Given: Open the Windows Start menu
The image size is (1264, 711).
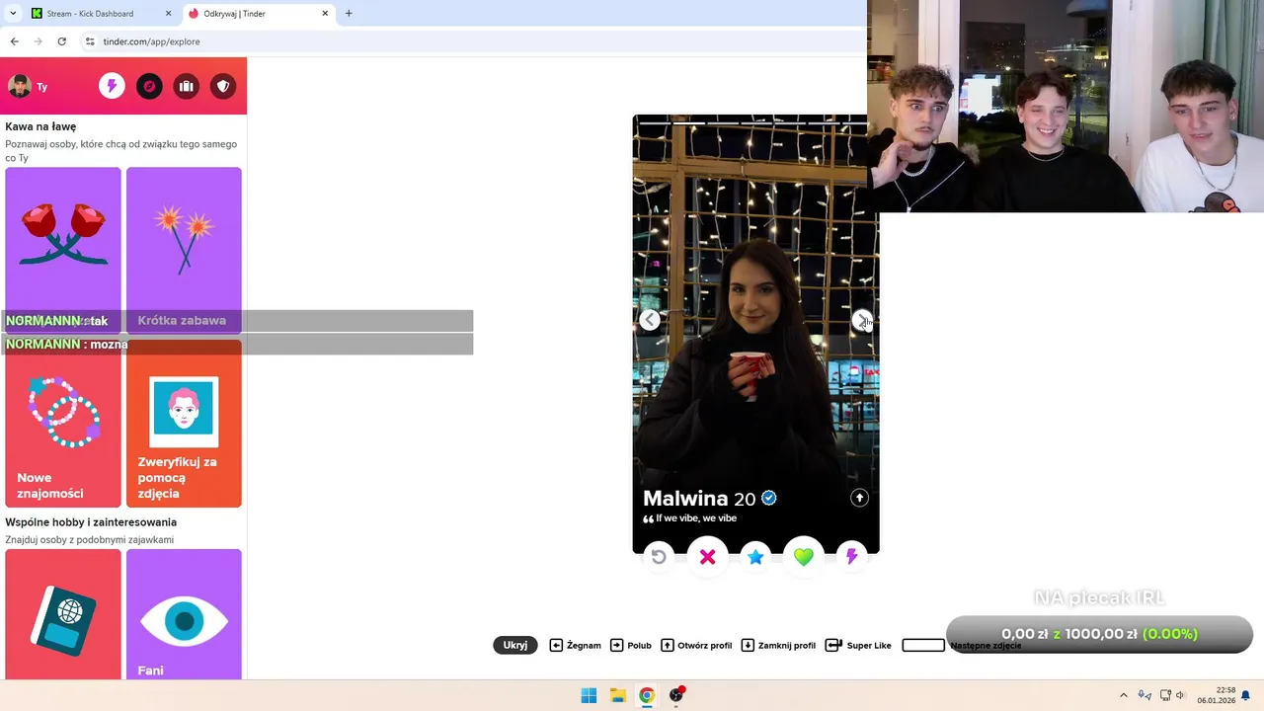Looking at the screenshot, I should tap(589, 695).
